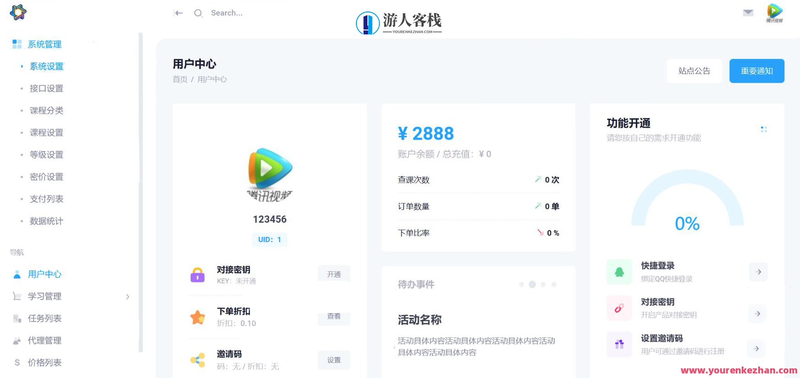Click 账户余额 / 总充值 text

click(445, 154)
